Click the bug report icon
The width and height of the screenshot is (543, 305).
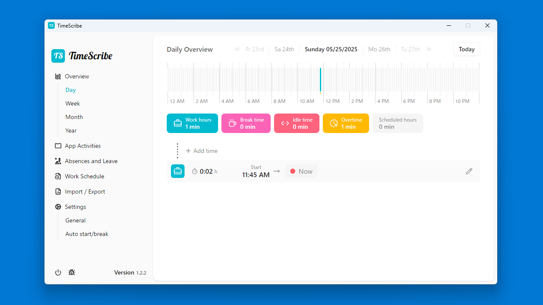click(x=72, y=272)
